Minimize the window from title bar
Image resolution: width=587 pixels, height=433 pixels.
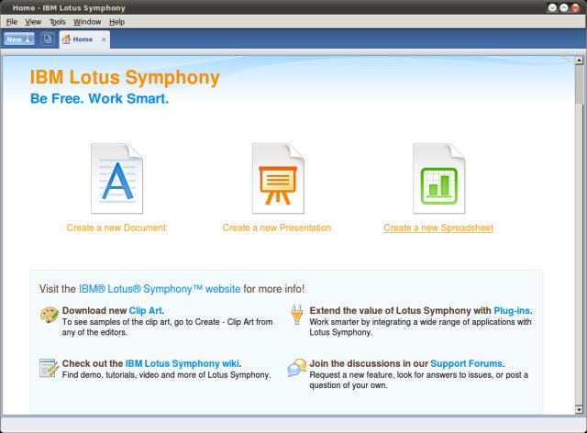click(x=552, y=7)
